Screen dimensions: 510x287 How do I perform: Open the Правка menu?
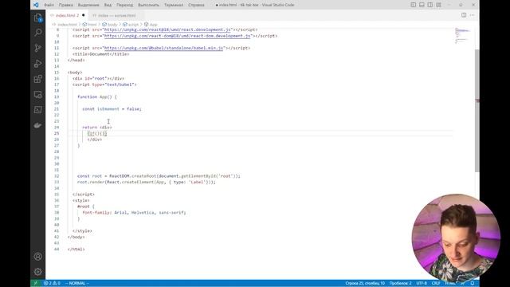pos(65,5)
